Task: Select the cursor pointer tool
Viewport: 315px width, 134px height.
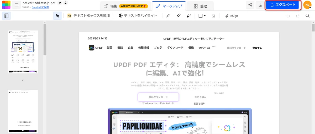Action: click(x=57, y=16)
